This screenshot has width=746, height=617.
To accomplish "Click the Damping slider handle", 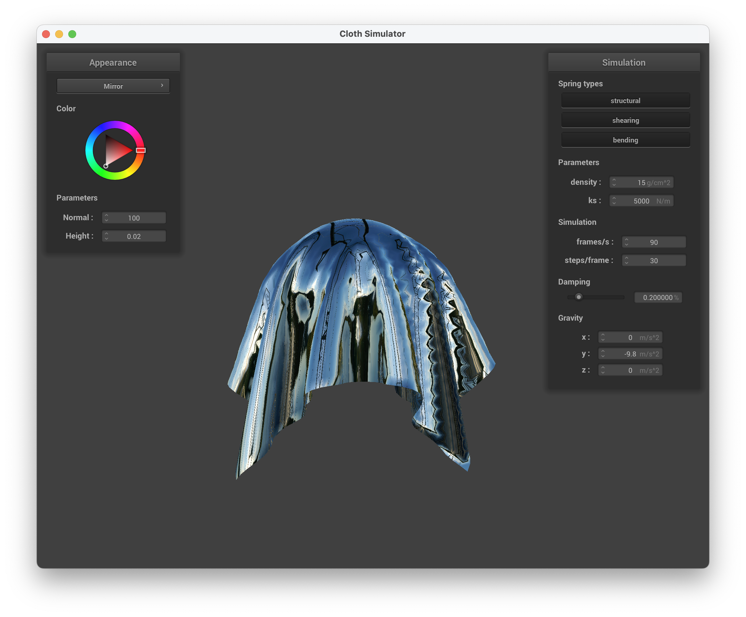I will (x=579, y=297).
